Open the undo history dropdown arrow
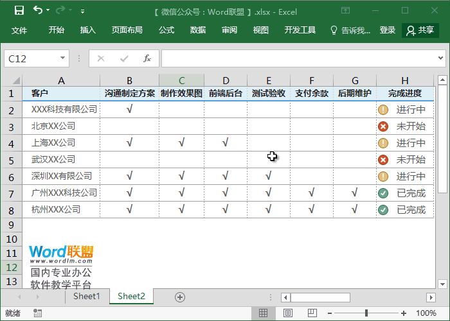Viewport: 450px width, 321px height. 48,10
